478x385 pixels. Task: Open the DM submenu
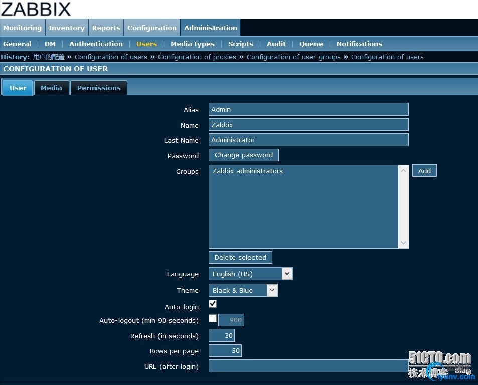(x=50, y=44)
